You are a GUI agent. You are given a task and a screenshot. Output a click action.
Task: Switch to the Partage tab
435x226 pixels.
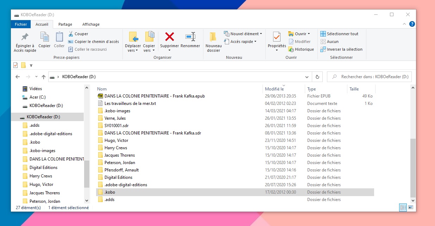pyautogui.click(x=65, y=24)
